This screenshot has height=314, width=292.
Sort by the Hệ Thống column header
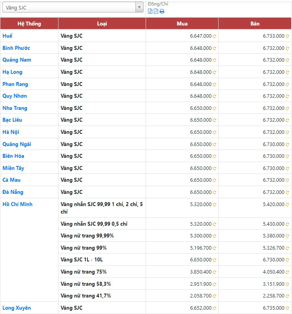pos(29,24)
